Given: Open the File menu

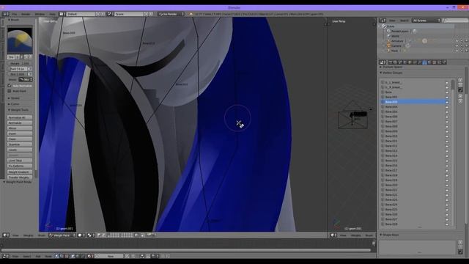Looking at the screenshot, I should (15, 14).
